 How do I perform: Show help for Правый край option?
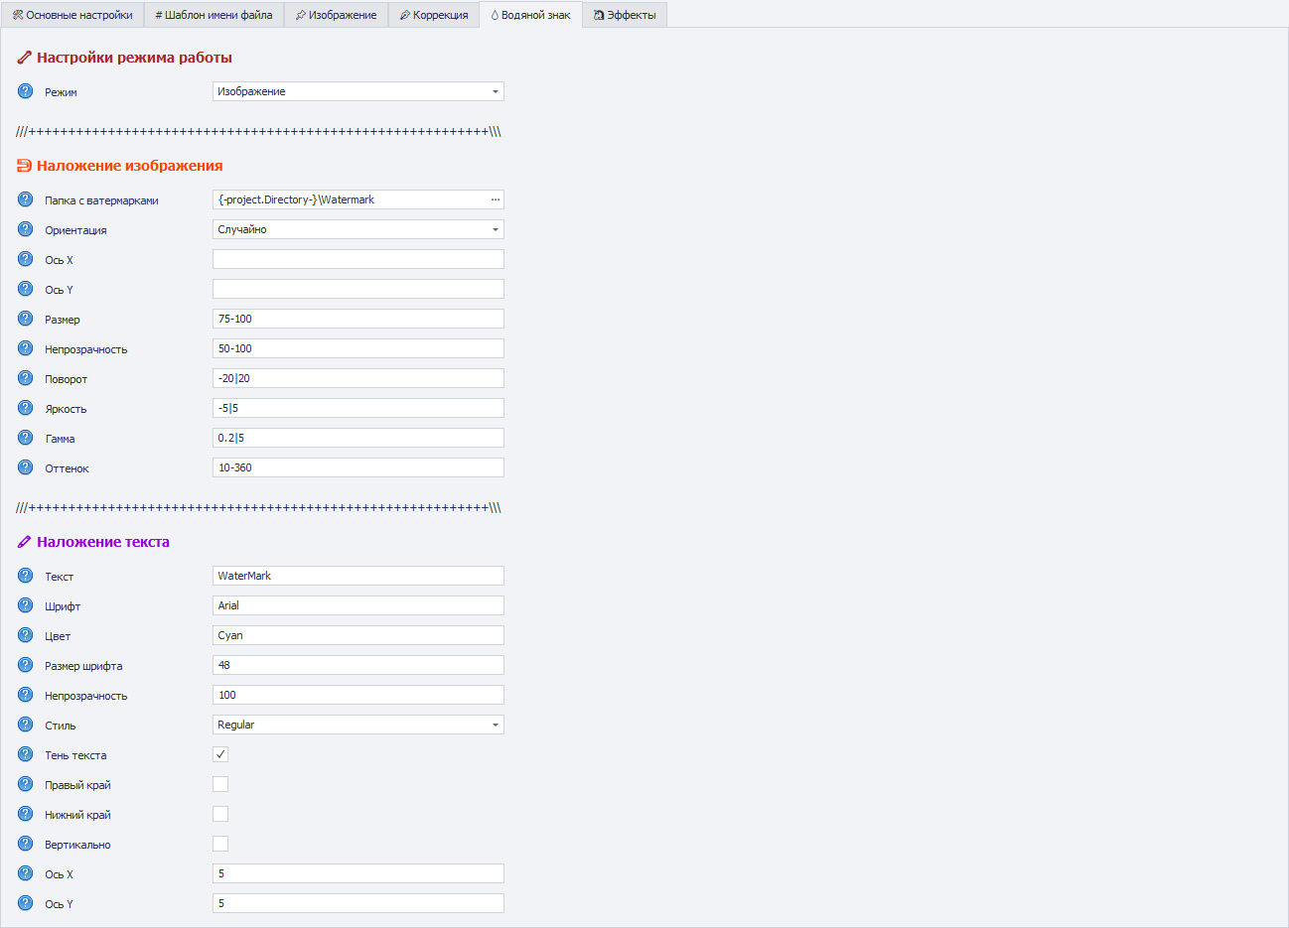click(26, 784)
